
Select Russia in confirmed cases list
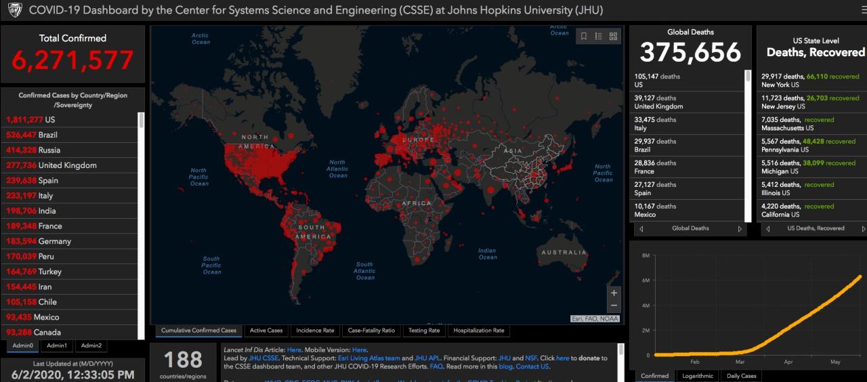click(70, 150)
